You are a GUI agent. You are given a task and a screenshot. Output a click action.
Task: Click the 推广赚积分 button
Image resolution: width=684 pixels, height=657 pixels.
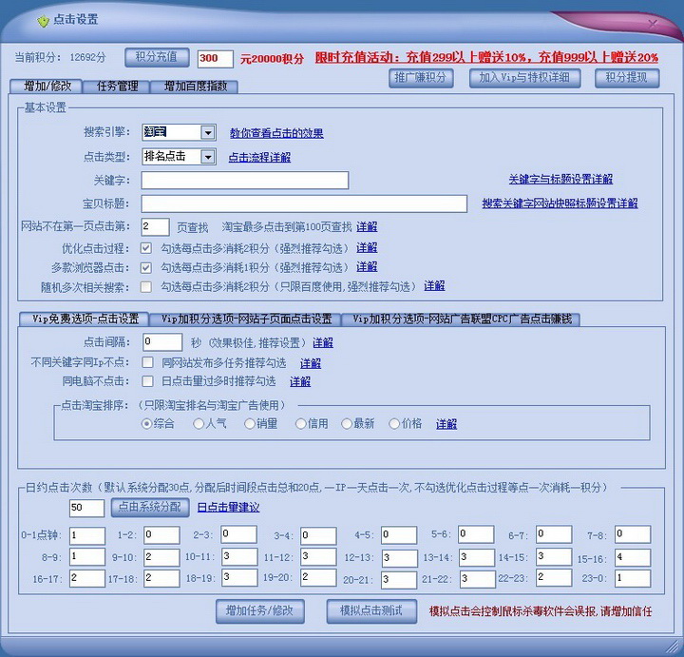point(421,78)
